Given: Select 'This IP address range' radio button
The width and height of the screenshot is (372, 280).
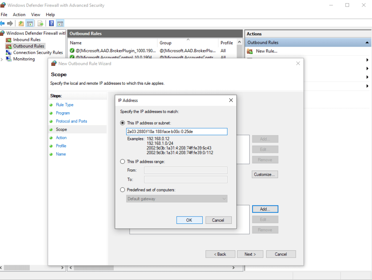Looking at the screenshot, I should point(122,162).
